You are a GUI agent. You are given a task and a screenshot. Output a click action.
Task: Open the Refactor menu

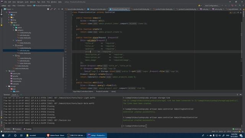pos(33,2)
